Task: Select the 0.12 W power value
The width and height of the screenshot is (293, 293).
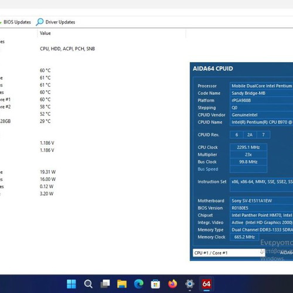Action: pos(46,186)
